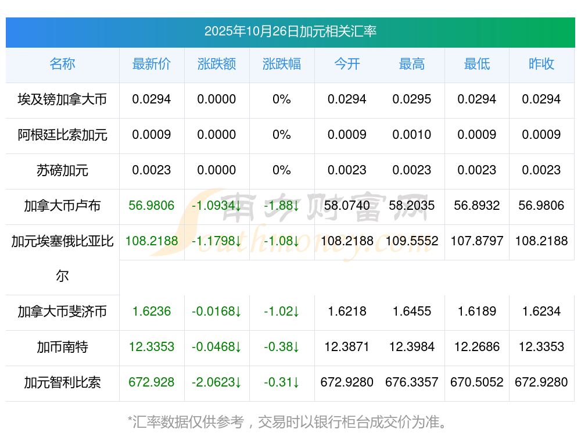Click highest price 58.2035
The image size is (581, 440).
(412, 205)
